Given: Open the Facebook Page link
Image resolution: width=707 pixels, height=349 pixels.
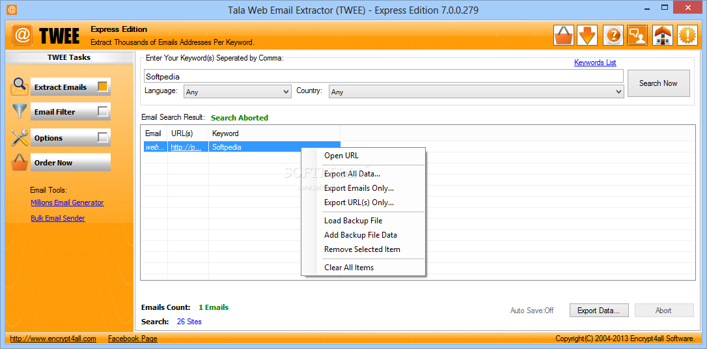Looking at the screenshot, I should point(133,339).
